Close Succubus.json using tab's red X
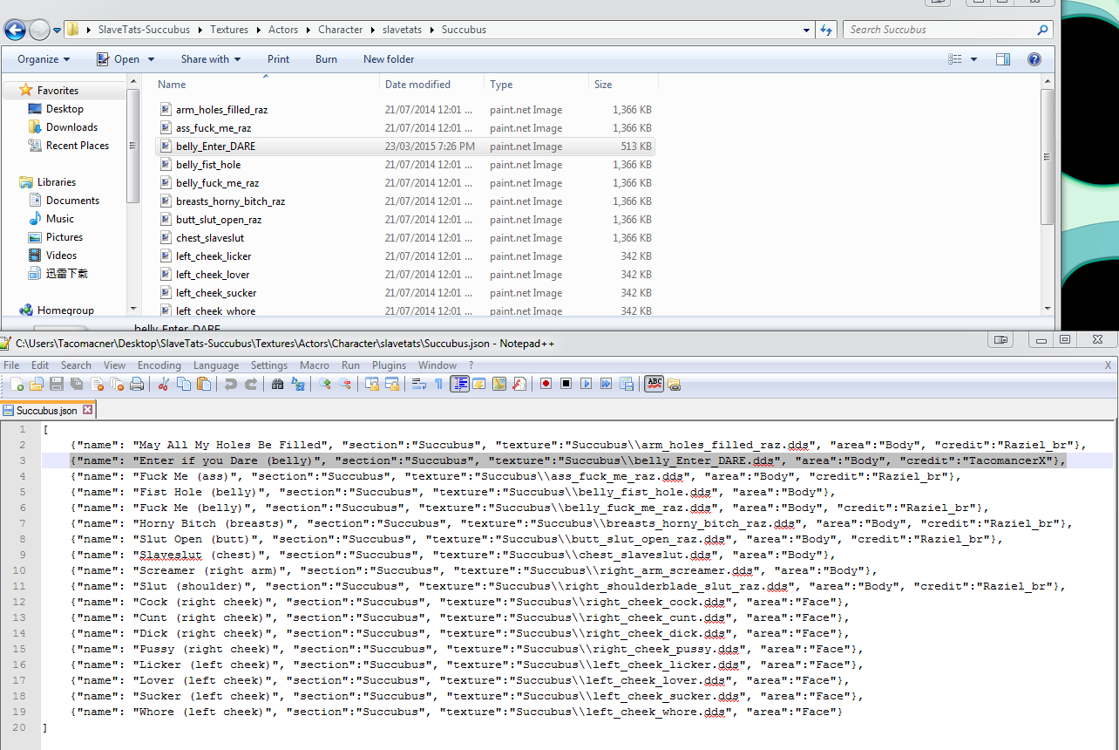The width and height of the screenshot is (1119, 750). [87, 410]
